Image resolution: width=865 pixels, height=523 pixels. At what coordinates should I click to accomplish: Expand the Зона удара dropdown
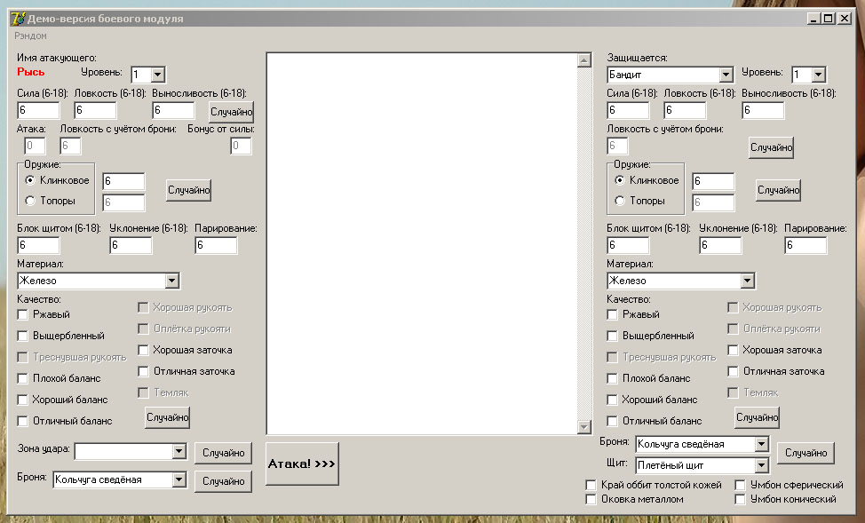pos(179,451)
